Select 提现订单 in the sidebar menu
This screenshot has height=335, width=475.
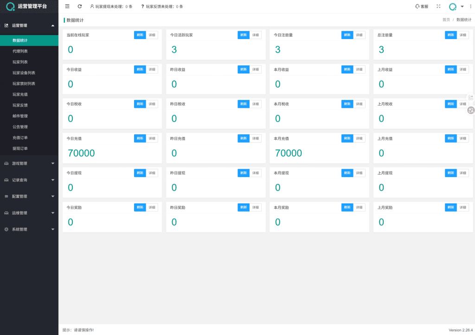(20, 149)
